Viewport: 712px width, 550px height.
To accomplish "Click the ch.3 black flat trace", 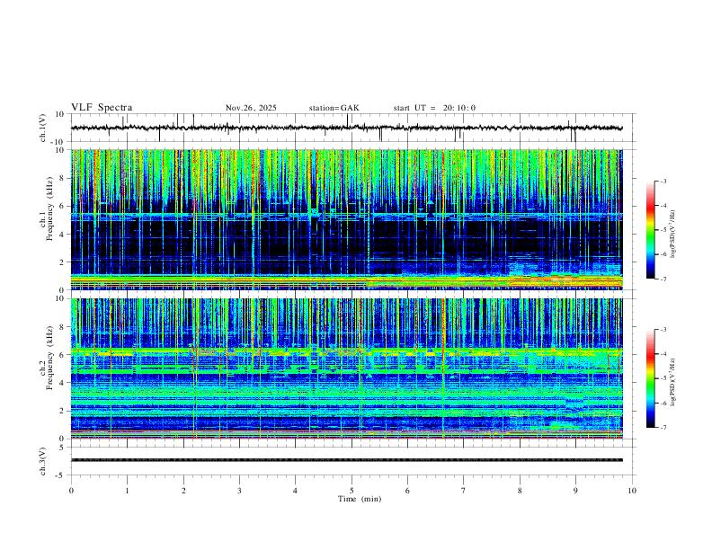I will pyautogui.click(x=346, y=460).
